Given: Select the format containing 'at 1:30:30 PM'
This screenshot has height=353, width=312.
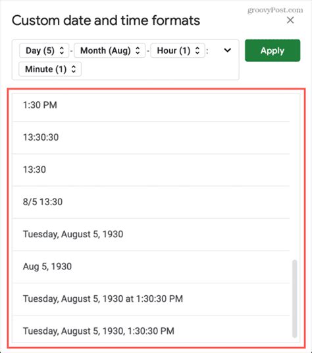Looking at the screenshot, I should [151, 299].
